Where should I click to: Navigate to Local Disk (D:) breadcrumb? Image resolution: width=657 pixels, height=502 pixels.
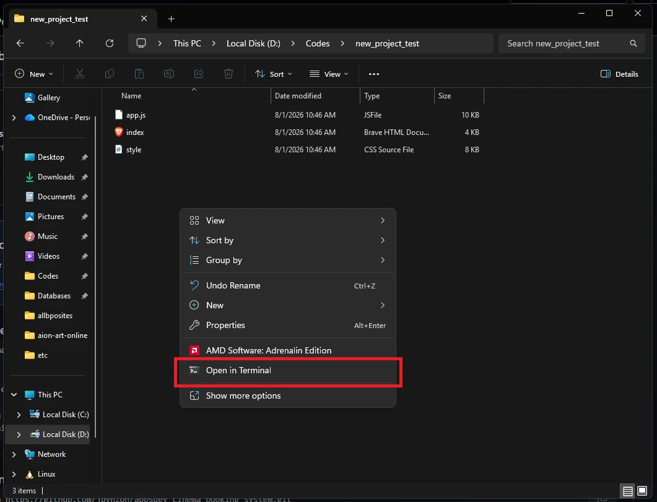click(253, 43)
